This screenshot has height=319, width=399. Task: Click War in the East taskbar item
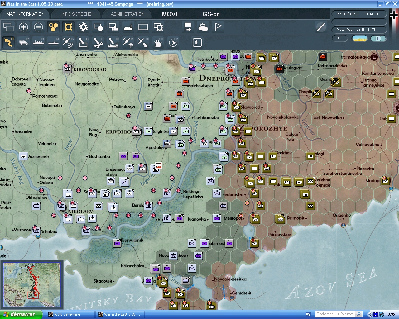point(120,314)
